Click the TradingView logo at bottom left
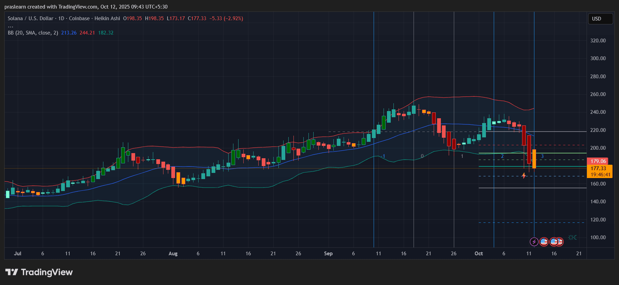This screenshot has width=619, height=285. pos(39,272)
